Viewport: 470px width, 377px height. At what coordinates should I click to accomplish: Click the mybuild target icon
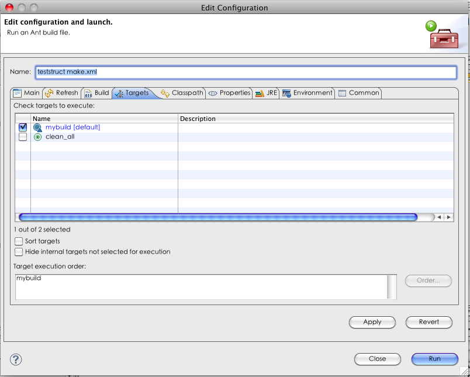click(x=38, y=127)
